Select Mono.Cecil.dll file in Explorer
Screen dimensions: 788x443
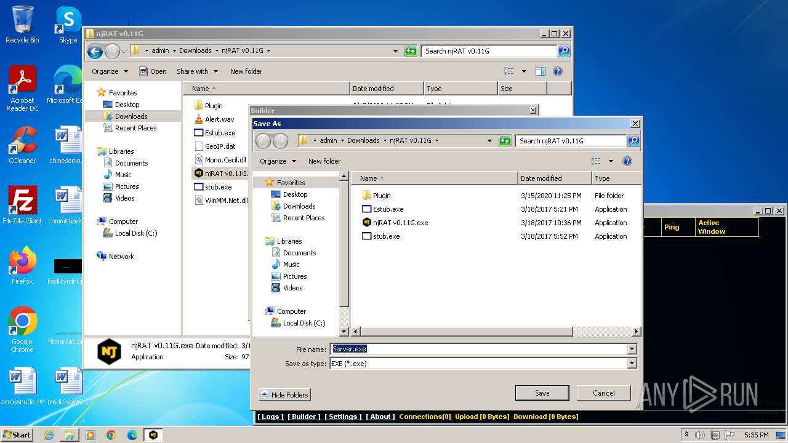220,160
